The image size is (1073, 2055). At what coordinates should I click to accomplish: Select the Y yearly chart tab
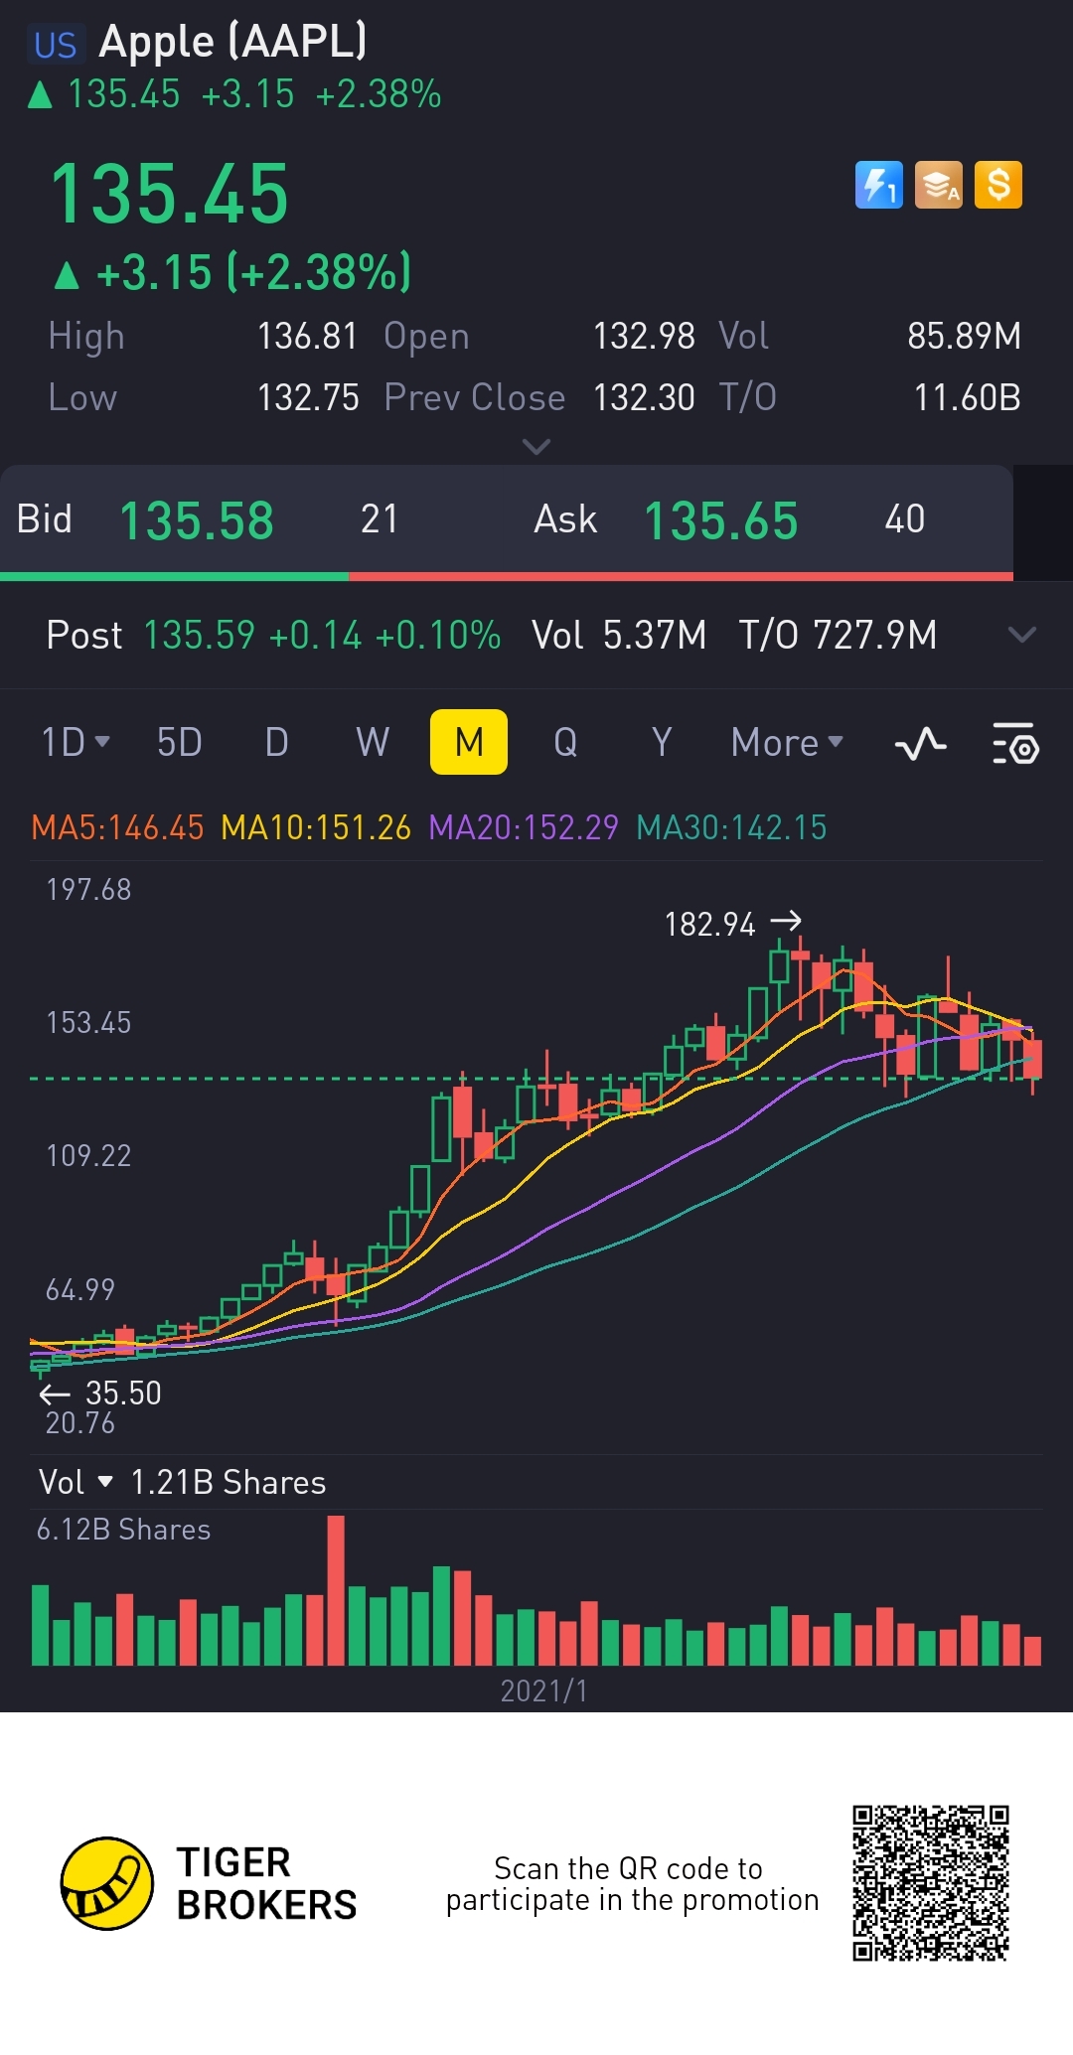point(662,742)
